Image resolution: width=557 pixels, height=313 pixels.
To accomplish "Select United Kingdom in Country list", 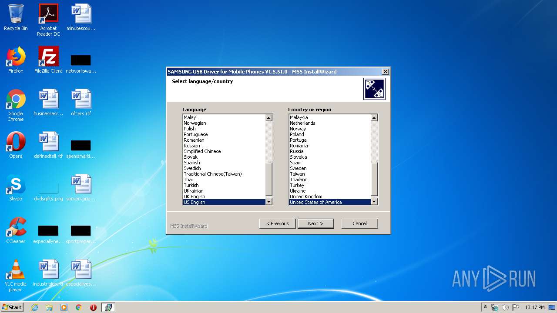I will pos(330,196).
